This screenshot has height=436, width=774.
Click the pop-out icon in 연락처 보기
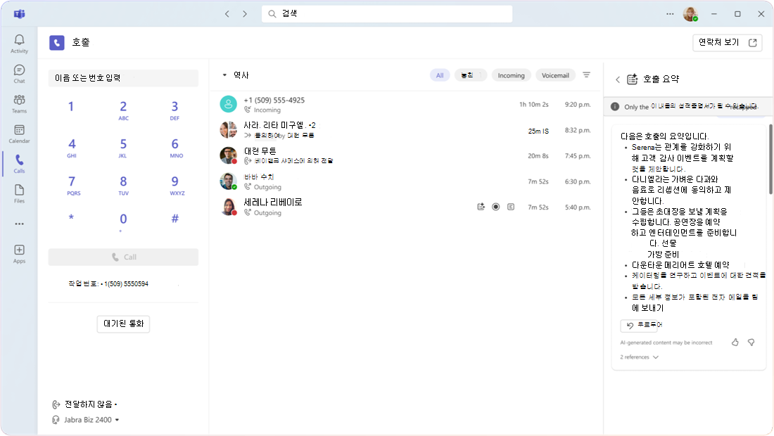tap(753, 43)
